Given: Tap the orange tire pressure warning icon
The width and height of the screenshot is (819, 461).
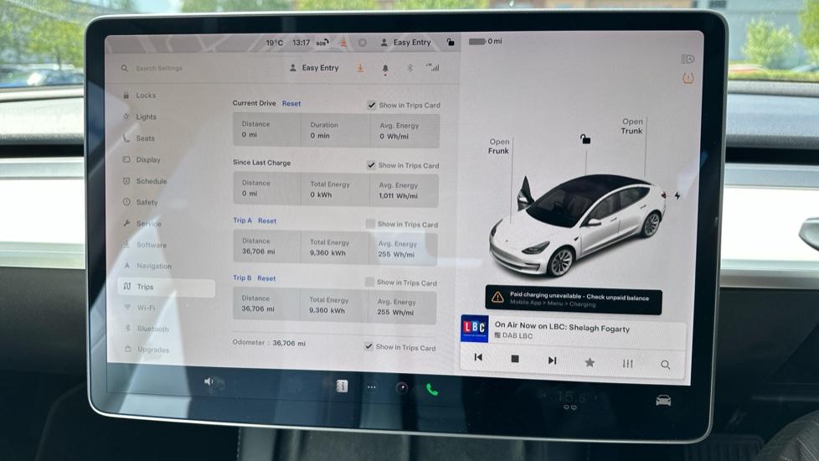Looking at the screenshot, I should [688, 79].
